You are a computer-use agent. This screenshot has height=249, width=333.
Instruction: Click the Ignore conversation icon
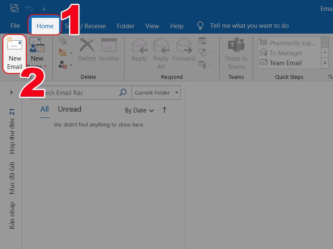[x=63, y=41]
